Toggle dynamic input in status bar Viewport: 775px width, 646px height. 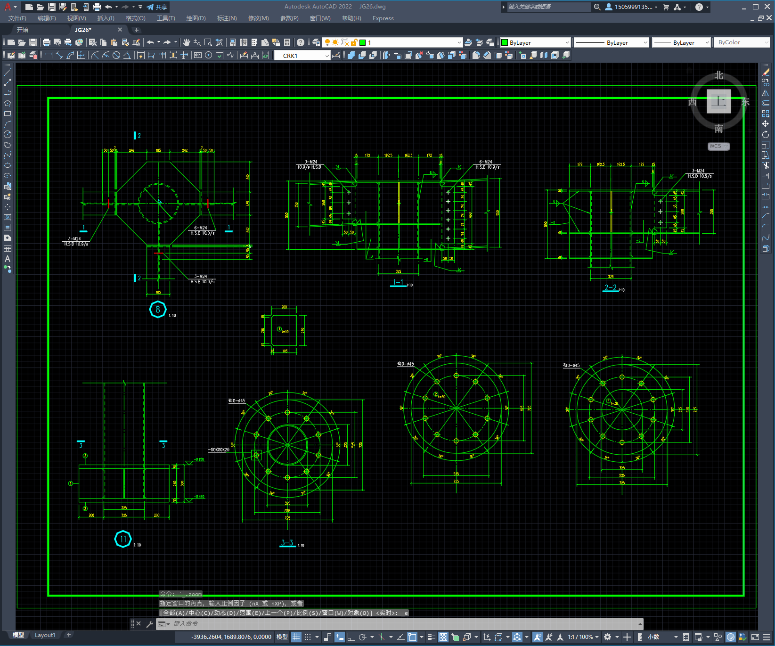pos(339,637)
